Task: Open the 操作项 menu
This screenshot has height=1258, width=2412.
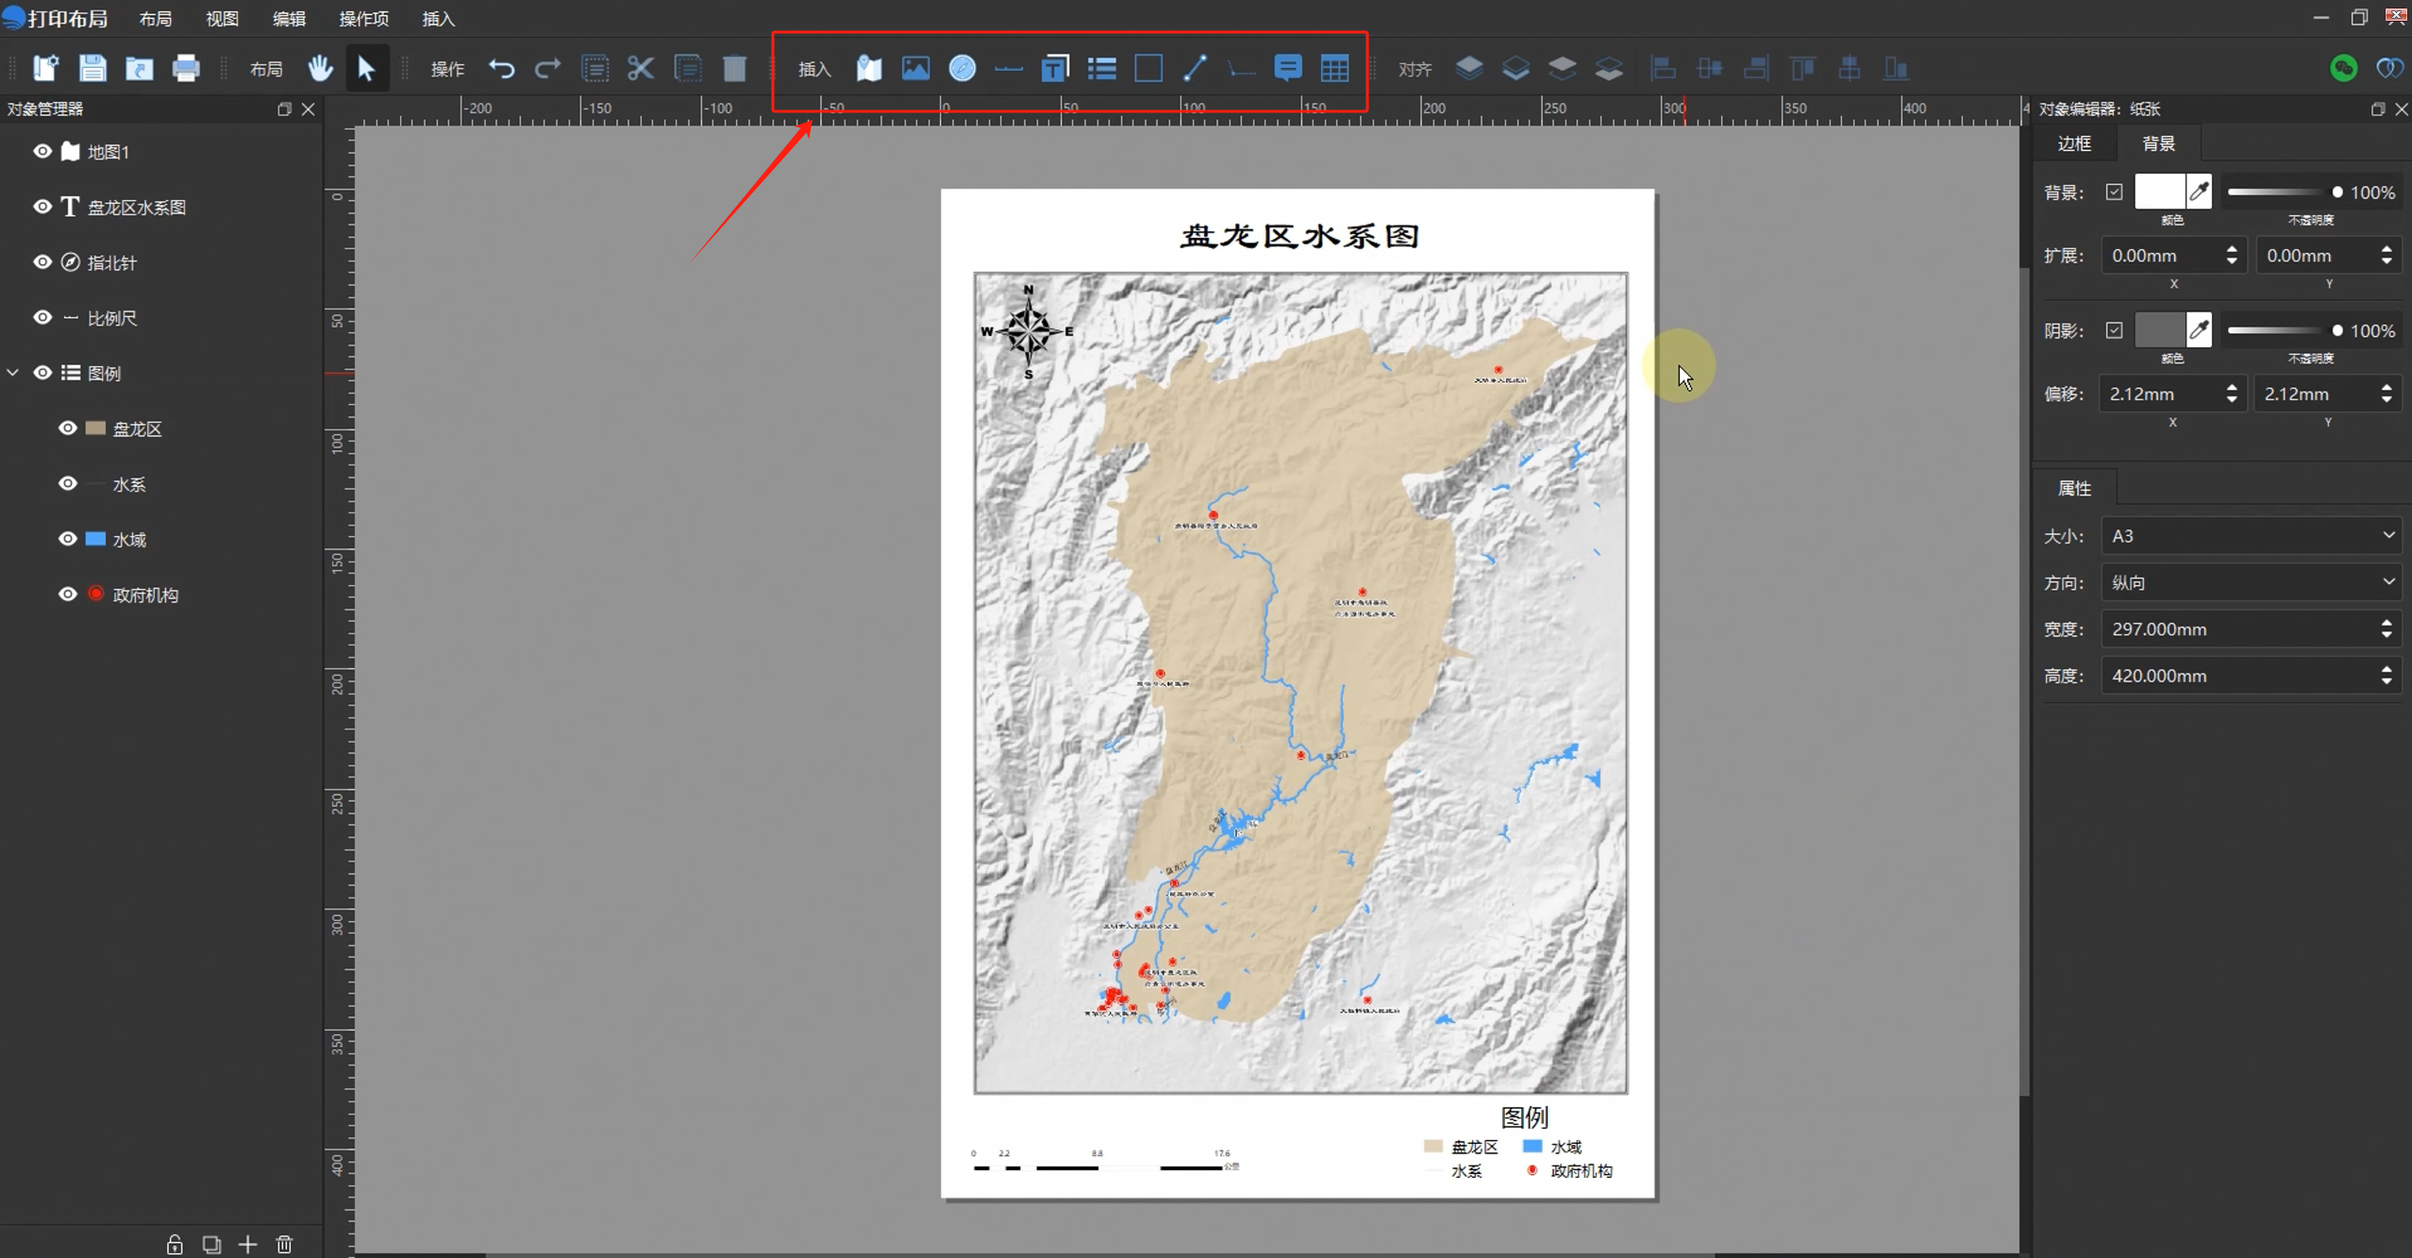Action: click(x=363, y=19)
